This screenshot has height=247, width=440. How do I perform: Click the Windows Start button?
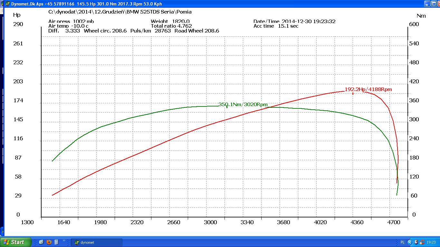click(x=16, y=242)
